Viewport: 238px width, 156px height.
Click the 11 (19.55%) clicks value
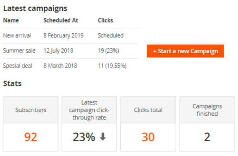[112, 66]
